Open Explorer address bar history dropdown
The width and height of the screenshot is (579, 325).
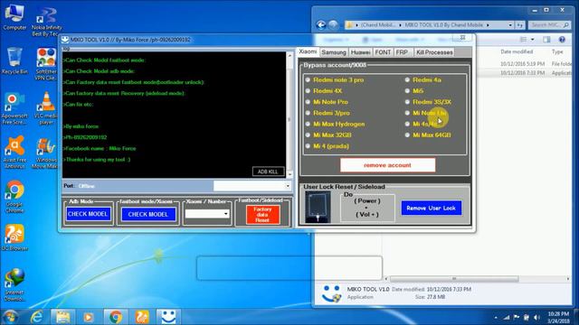(x=510, y=25)
